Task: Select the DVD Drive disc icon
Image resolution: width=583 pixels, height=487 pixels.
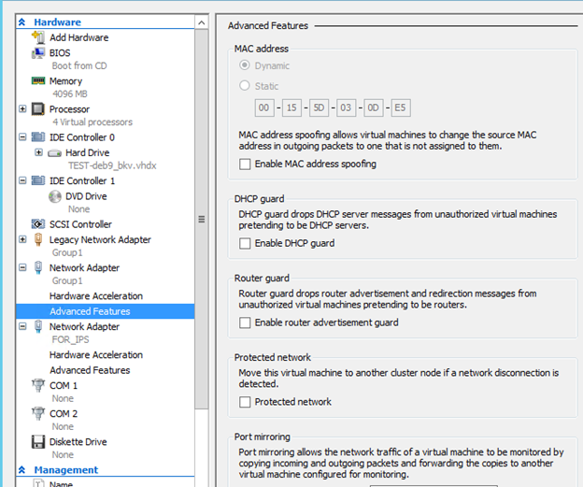Action: [x=54, y=196]
